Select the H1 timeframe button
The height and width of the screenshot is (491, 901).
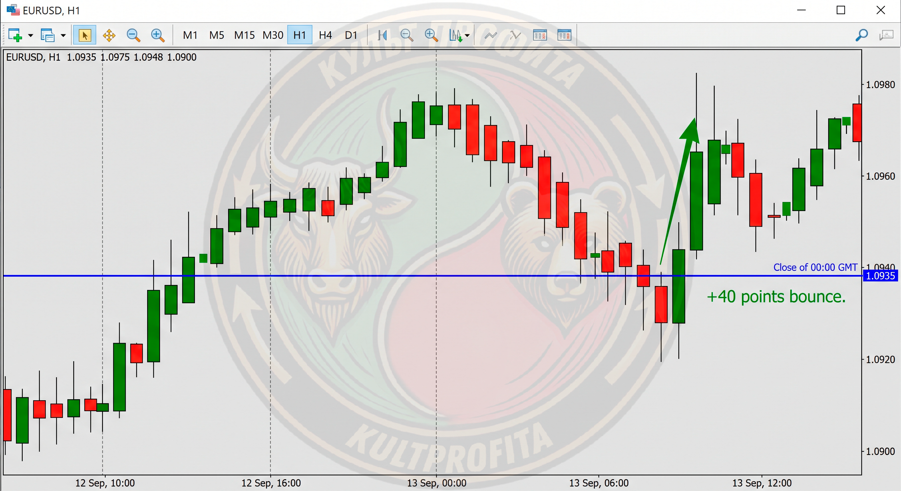(x=299, y=35)
